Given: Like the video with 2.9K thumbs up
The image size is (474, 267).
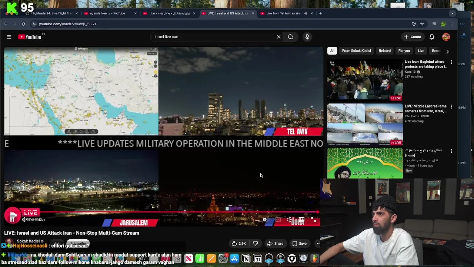Looking at the screenshot, I should pos(238,244).
